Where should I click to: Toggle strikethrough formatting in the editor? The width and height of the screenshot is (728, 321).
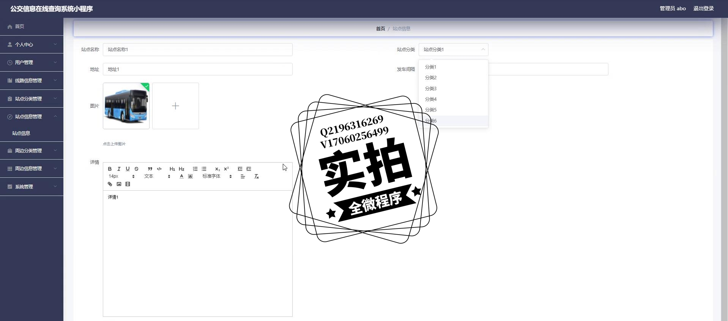137,169
